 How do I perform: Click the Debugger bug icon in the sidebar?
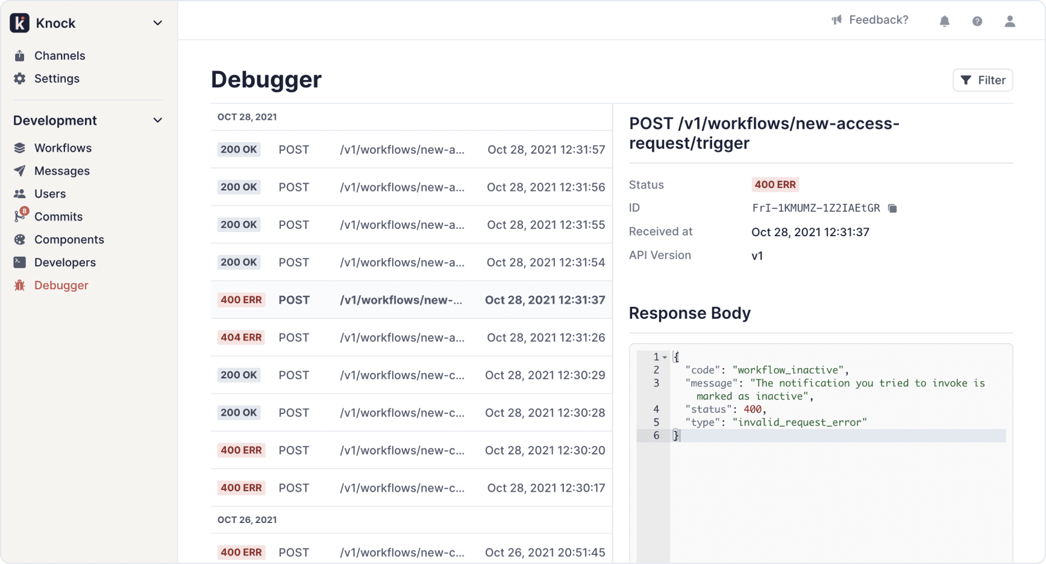20,285
